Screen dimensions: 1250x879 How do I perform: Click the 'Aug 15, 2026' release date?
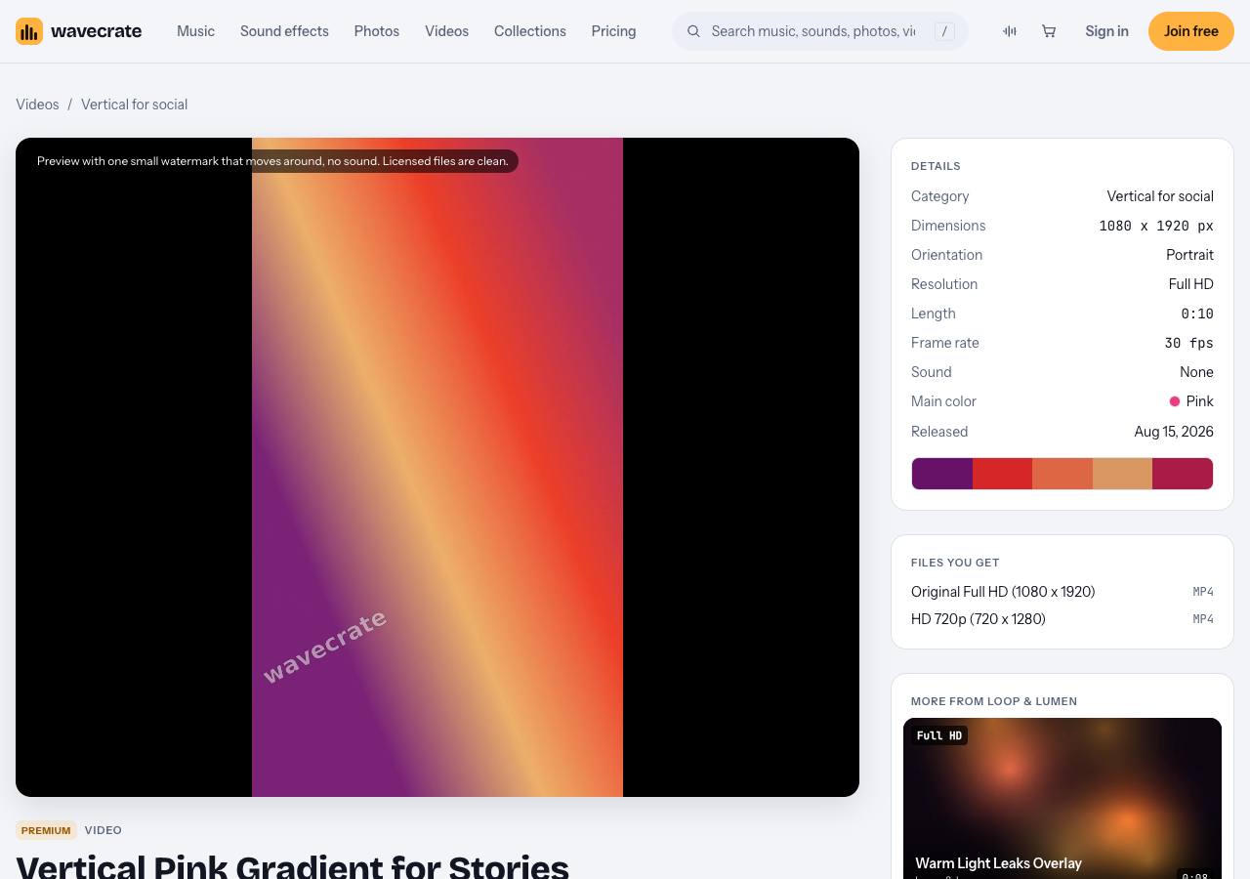pyautogui.click(x=1174, y=432)
